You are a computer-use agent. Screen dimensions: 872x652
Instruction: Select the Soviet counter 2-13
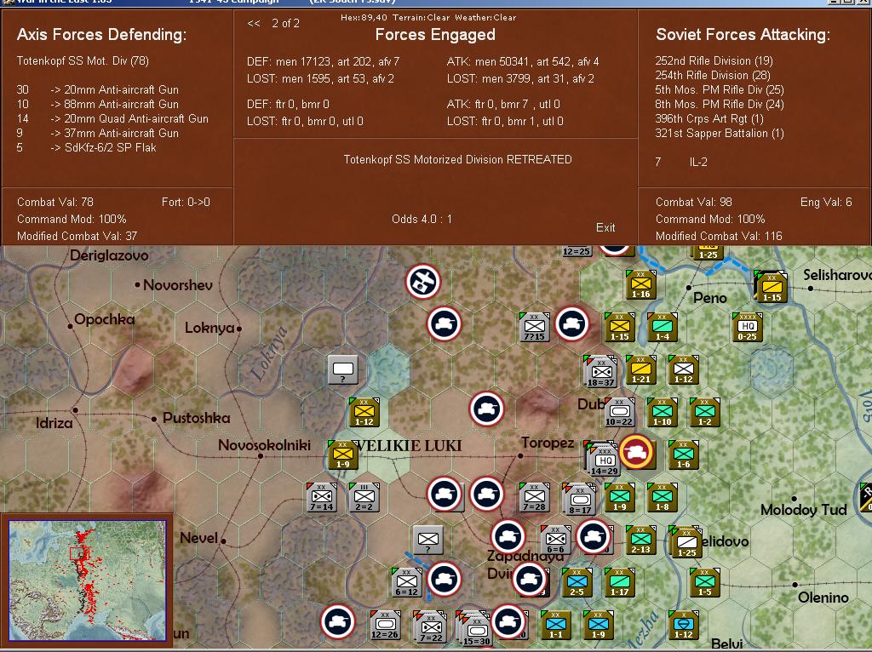click(x=640, y=540)
